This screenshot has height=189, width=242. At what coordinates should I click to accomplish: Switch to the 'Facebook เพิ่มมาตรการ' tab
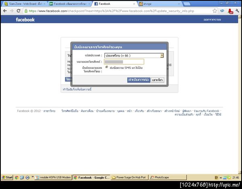pyautogui.click(x=69, y=4)
